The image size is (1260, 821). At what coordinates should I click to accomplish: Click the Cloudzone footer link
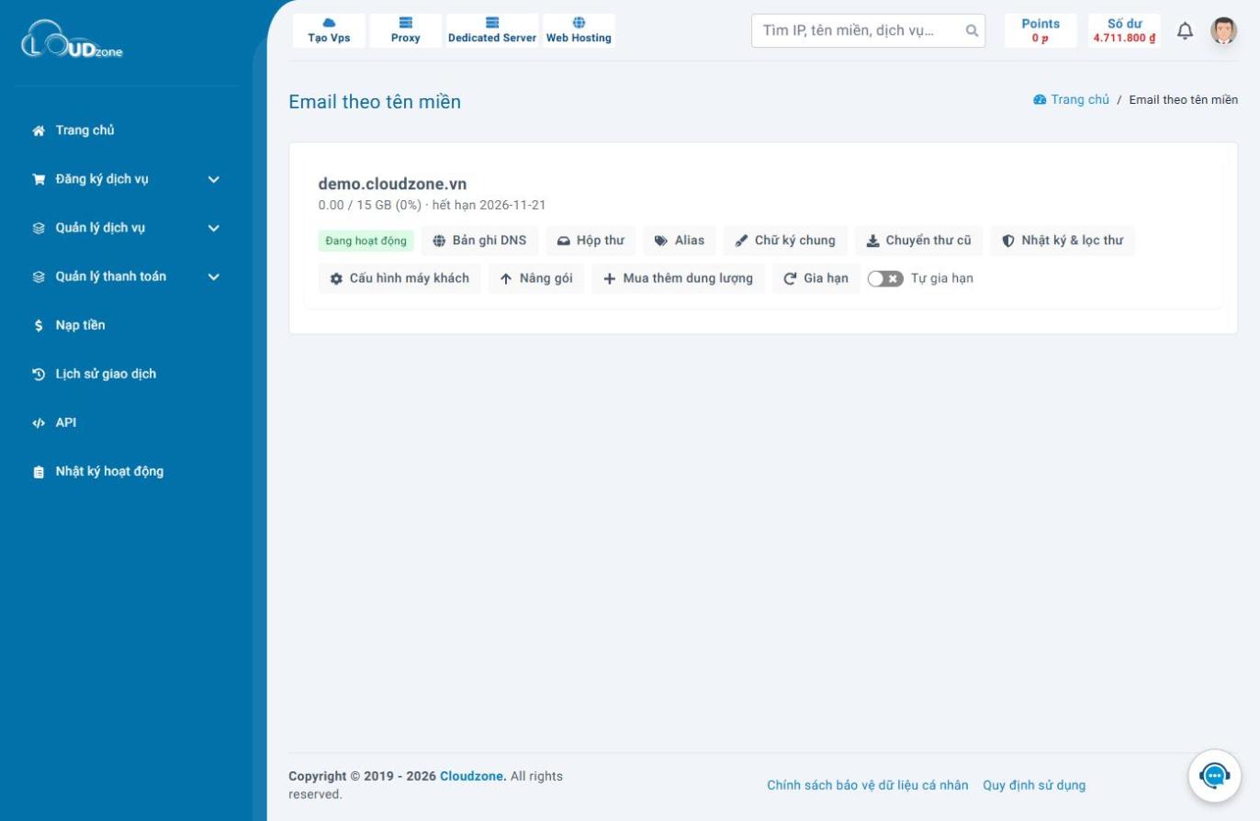coord(473,776)
